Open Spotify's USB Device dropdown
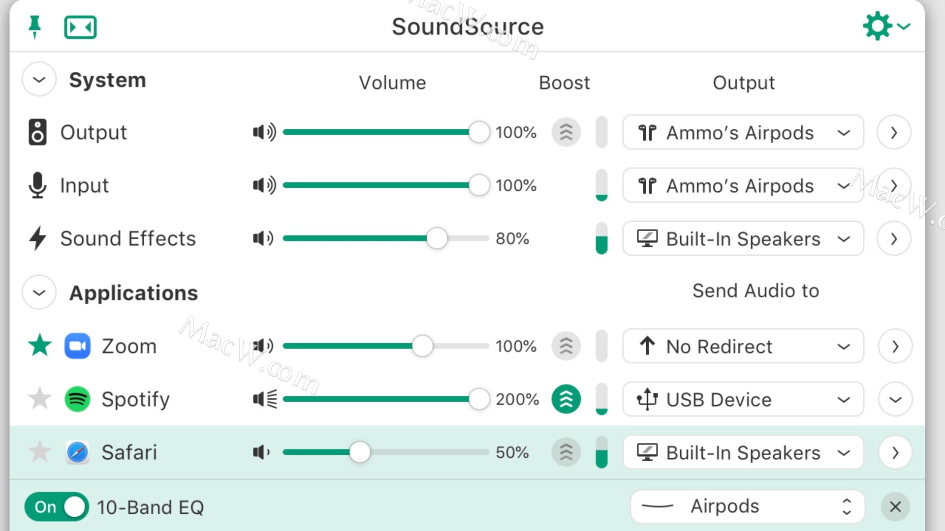 click(743, 399)
